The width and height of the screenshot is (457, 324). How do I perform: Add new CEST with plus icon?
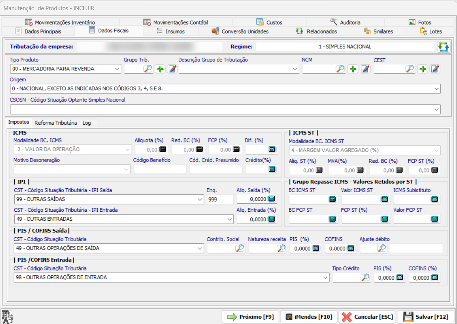pos(423,69)
